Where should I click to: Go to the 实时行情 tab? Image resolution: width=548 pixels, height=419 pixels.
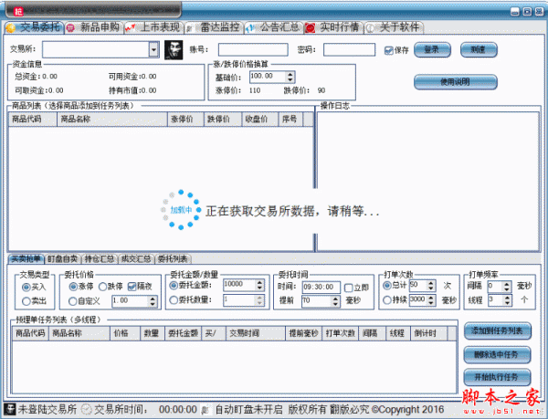[x=333, y=27]
